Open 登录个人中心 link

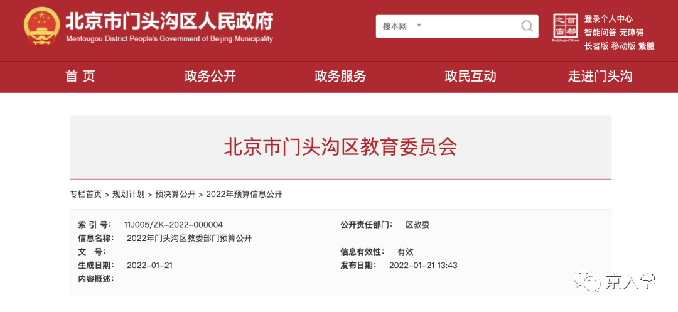click(608, 19)
